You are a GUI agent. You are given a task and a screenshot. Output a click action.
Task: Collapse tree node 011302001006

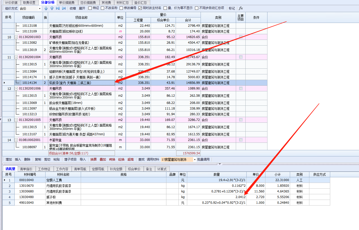16,89
